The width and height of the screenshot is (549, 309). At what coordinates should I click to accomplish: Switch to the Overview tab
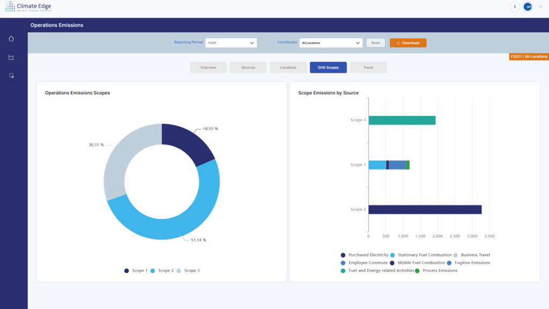coord(208,68)
